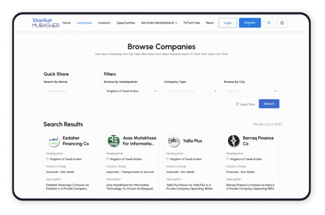325x215 pixels.
Task: Open the Opportunities menu item
Action: 126,23
